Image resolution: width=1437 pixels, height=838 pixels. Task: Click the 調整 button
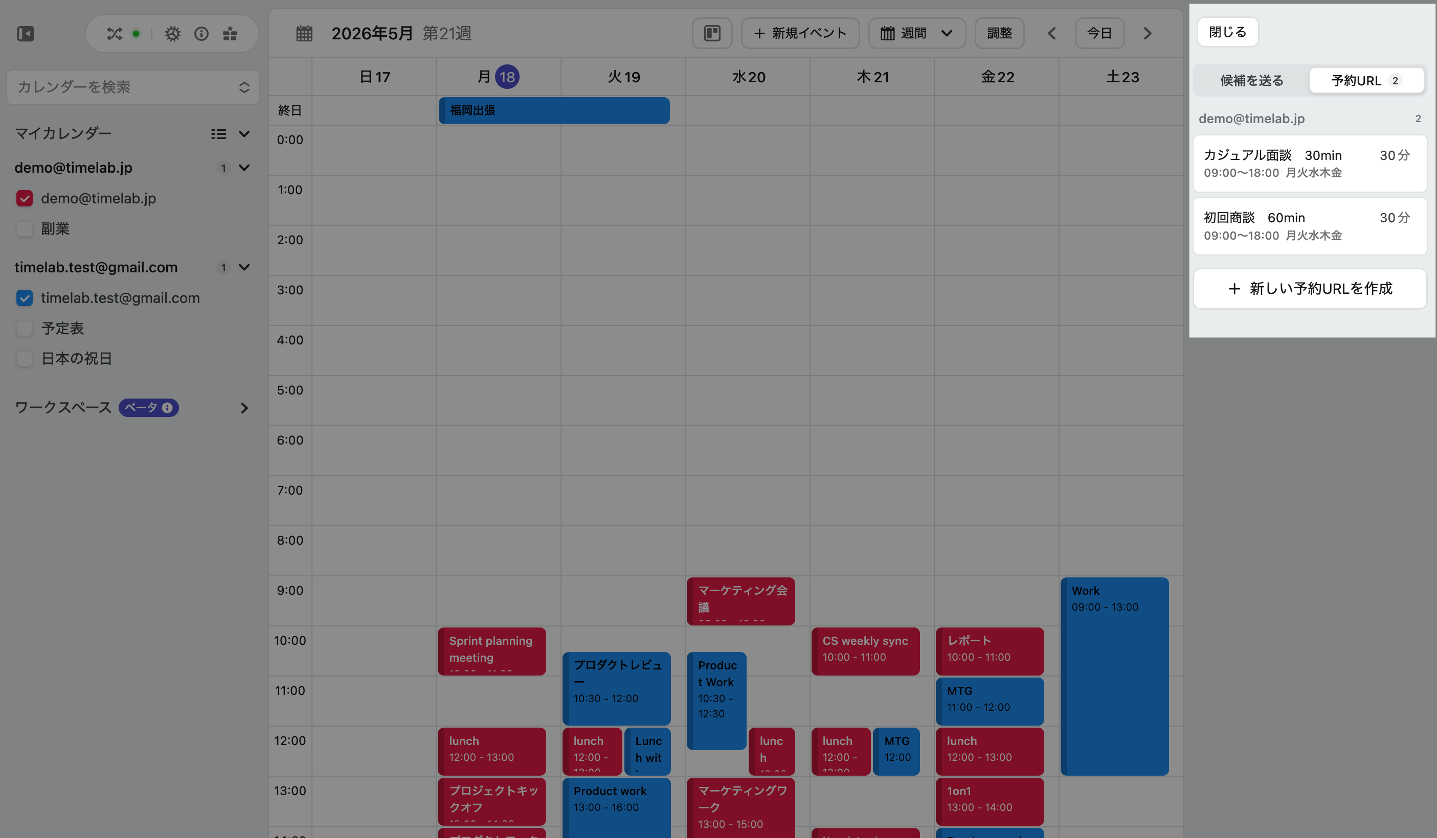tap(1000, 33)
